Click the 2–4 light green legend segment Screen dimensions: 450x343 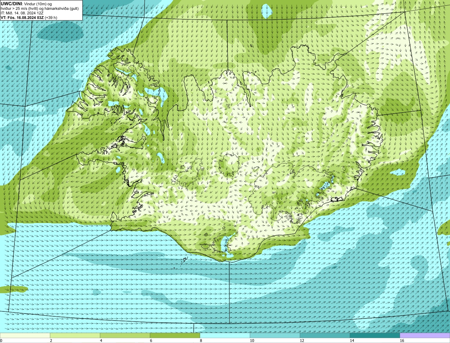coord(75,335)
